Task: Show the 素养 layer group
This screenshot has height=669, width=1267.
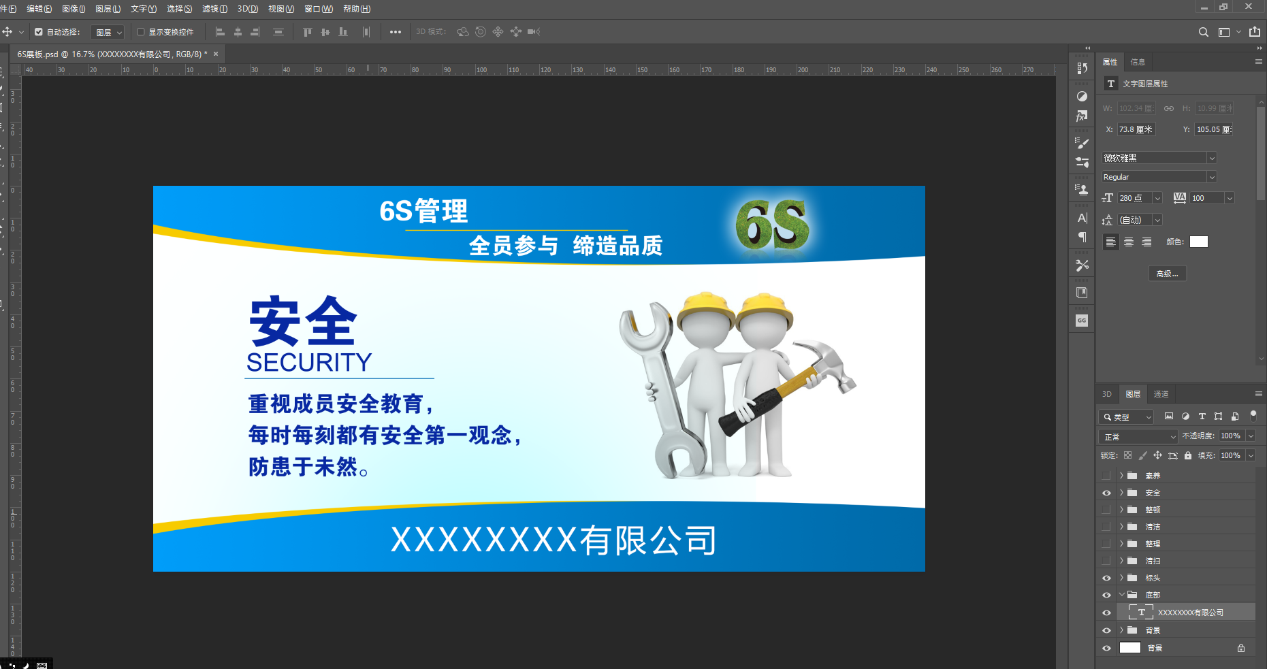Action: 1106,476
